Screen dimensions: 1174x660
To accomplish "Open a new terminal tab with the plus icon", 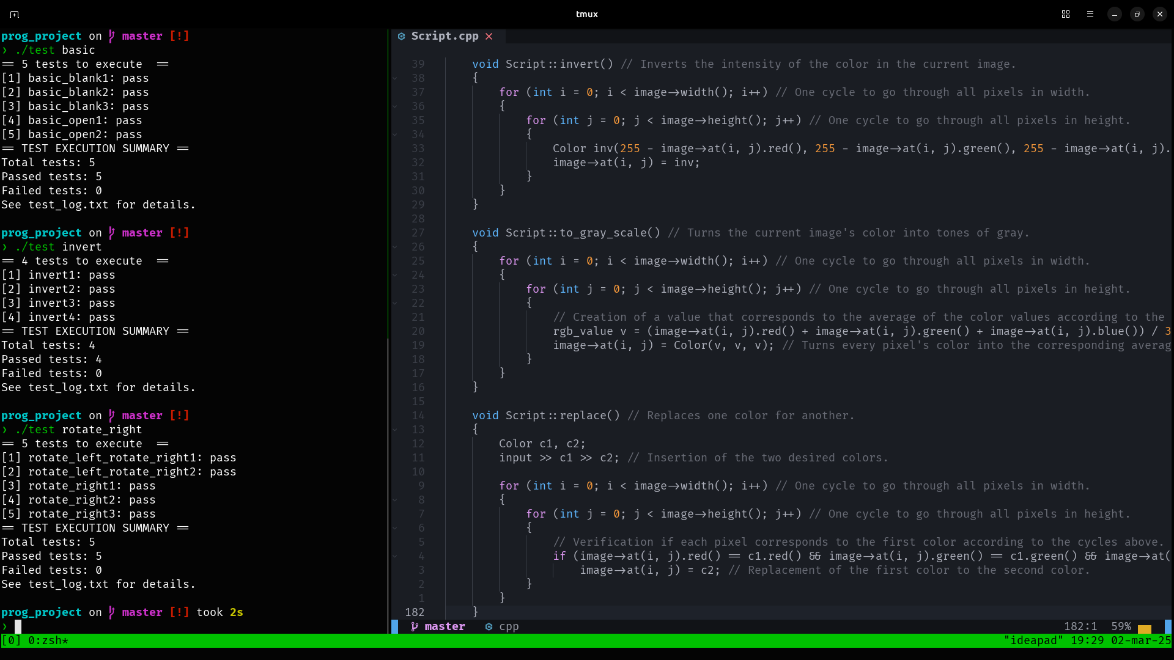I will click(13, 13).
